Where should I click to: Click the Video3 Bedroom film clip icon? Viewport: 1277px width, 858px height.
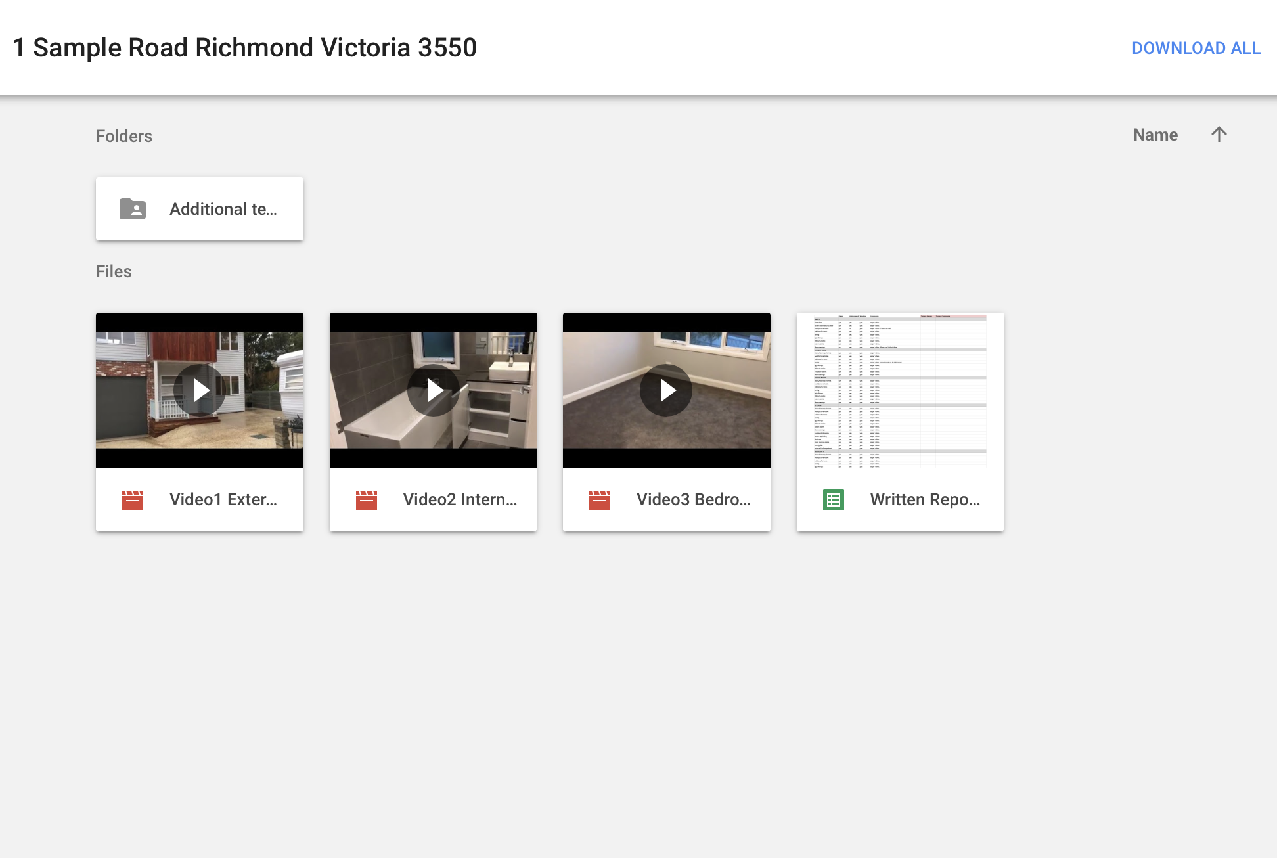600,499
